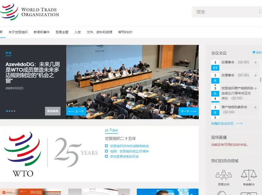Open 多边贸易体系的历史 link

(x=124, y=157)
